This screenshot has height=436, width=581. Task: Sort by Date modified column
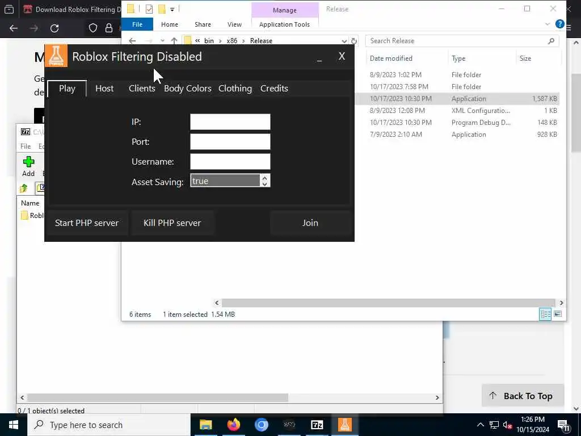[391, 58]
